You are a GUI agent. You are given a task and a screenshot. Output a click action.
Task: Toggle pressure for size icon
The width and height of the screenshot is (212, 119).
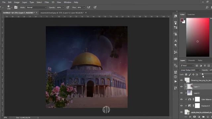click(95, 7)
